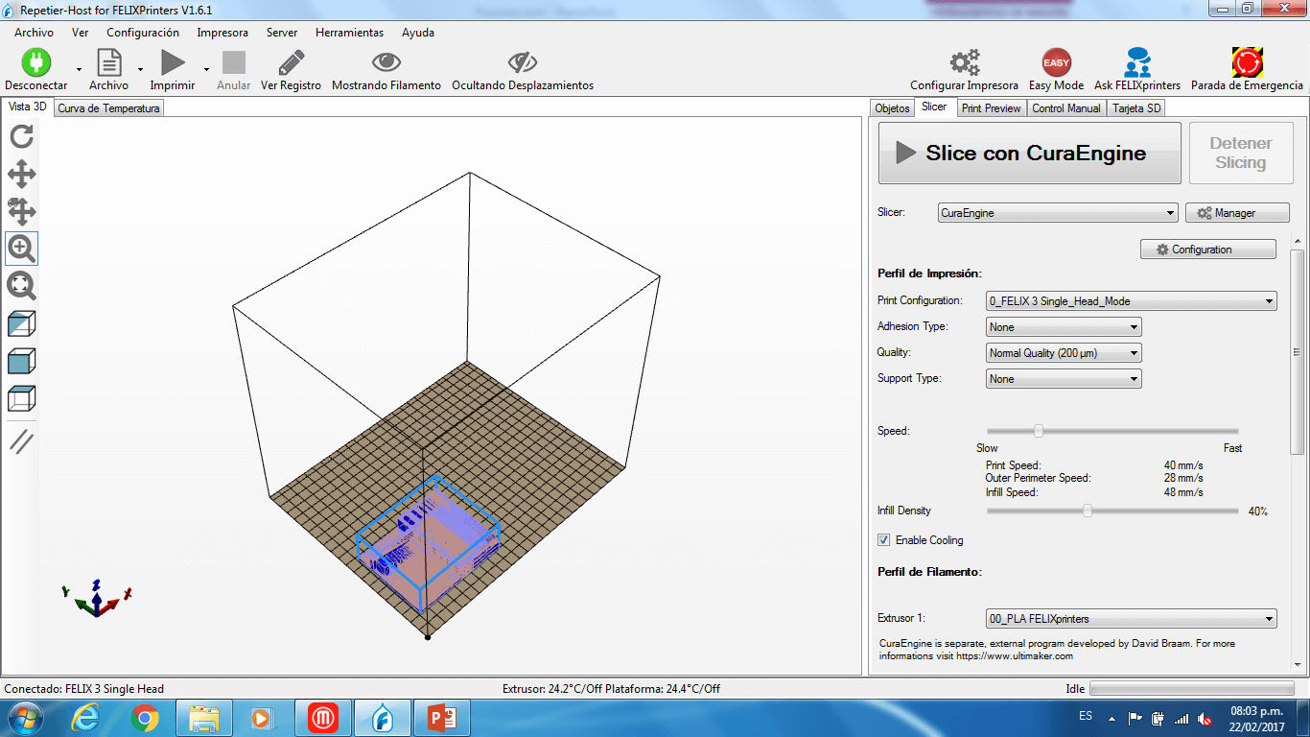The width and height of the screenshot is (1310, 737).
Task: Open the Quality dropdown
Action: [1064, 353]
